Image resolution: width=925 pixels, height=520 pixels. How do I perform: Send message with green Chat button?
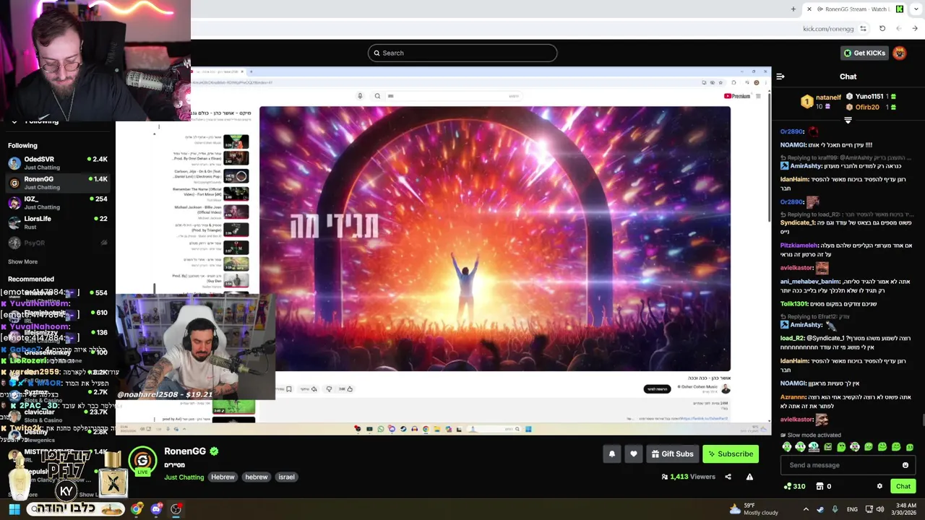pos(903,486)
